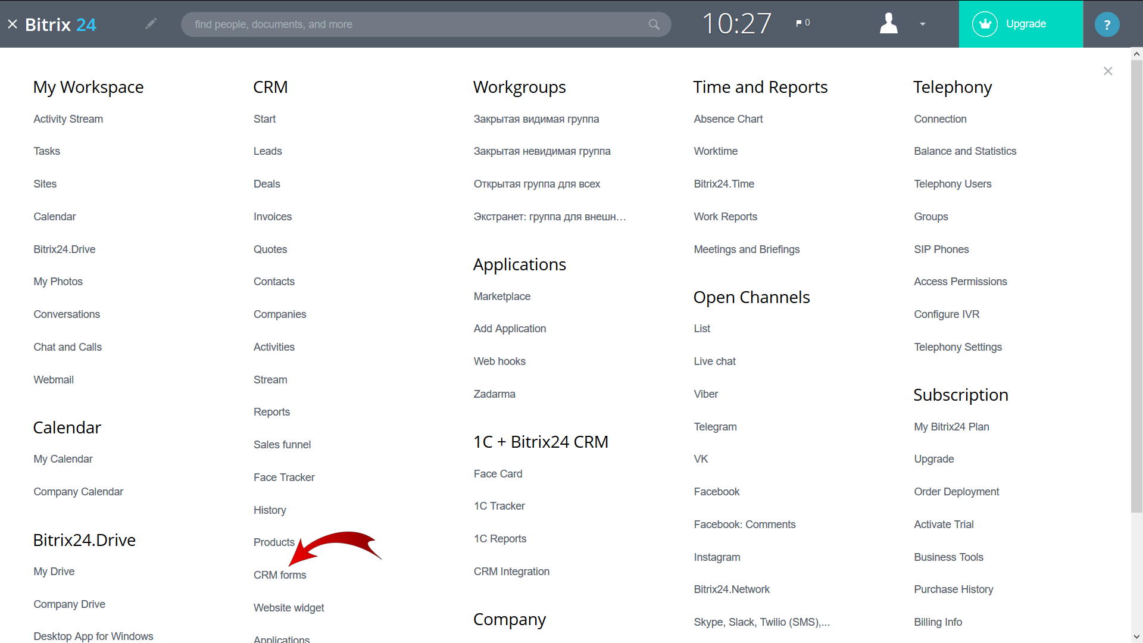Click the Upgrade crown icon
The height and width of the screenshot is (643, 1143).
coord(985,24)
